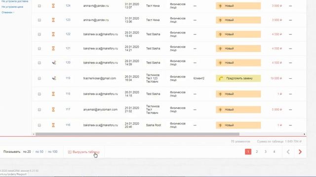The width and height of the screenshot is (316, 177).
Task: Click the 19 000 ₽ sum in order 119
Action: 276,78
